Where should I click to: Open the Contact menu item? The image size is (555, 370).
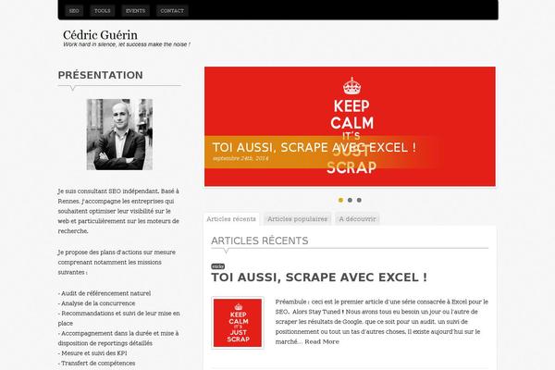(172, 10)
